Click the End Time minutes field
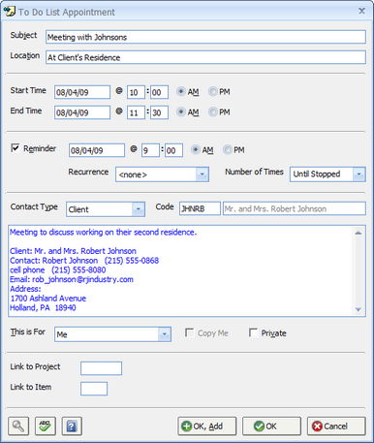The width and height of the screenshot is (374, 443). (159, 112)
